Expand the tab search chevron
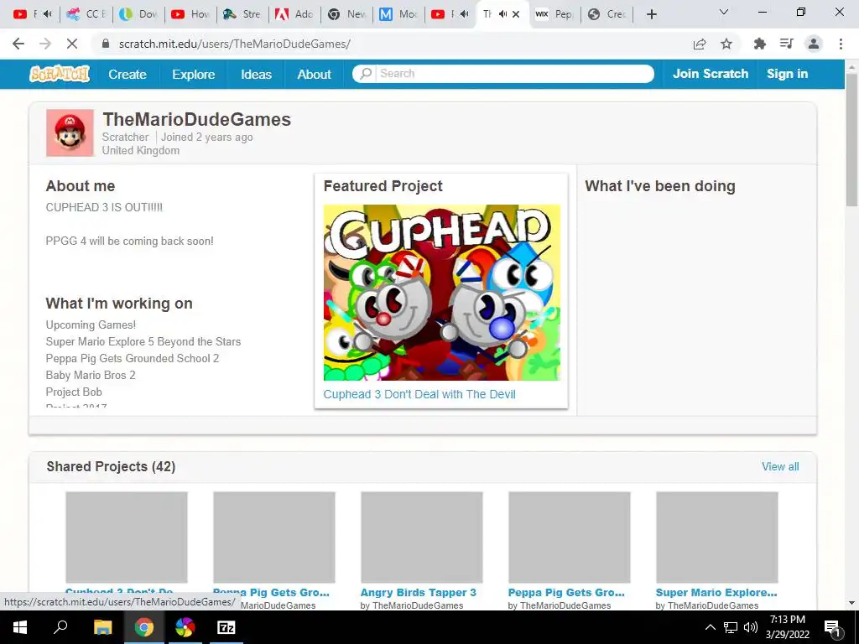859x644 pixels. coord(724,12)
